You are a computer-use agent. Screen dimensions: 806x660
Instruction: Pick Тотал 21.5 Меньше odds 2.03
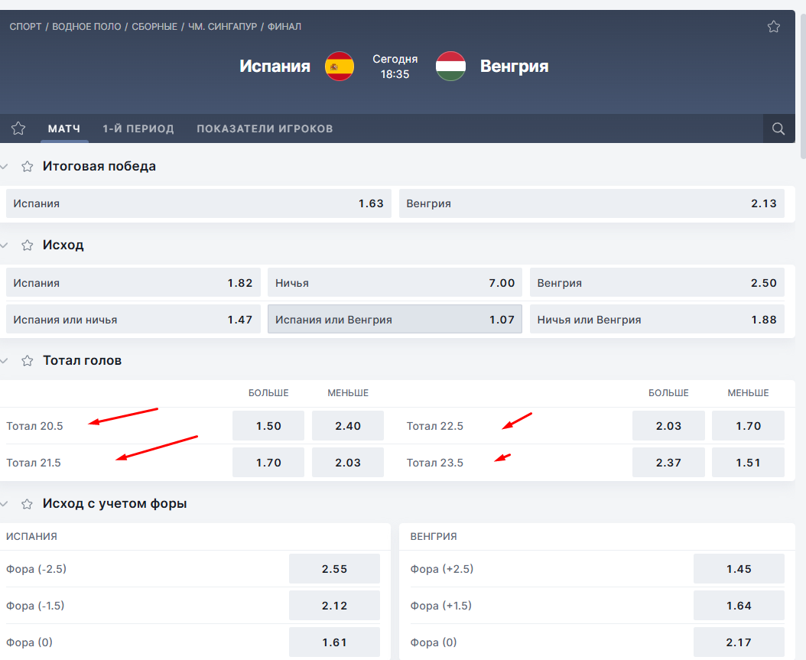click(348, 463)
